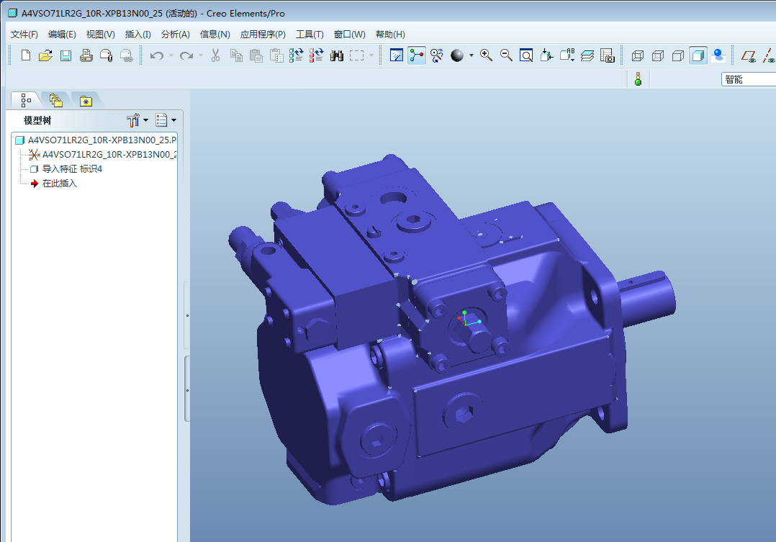Click the shaded sphere appearance icon
The height and width of the screenshot is (542, 776).
(457, 55)
